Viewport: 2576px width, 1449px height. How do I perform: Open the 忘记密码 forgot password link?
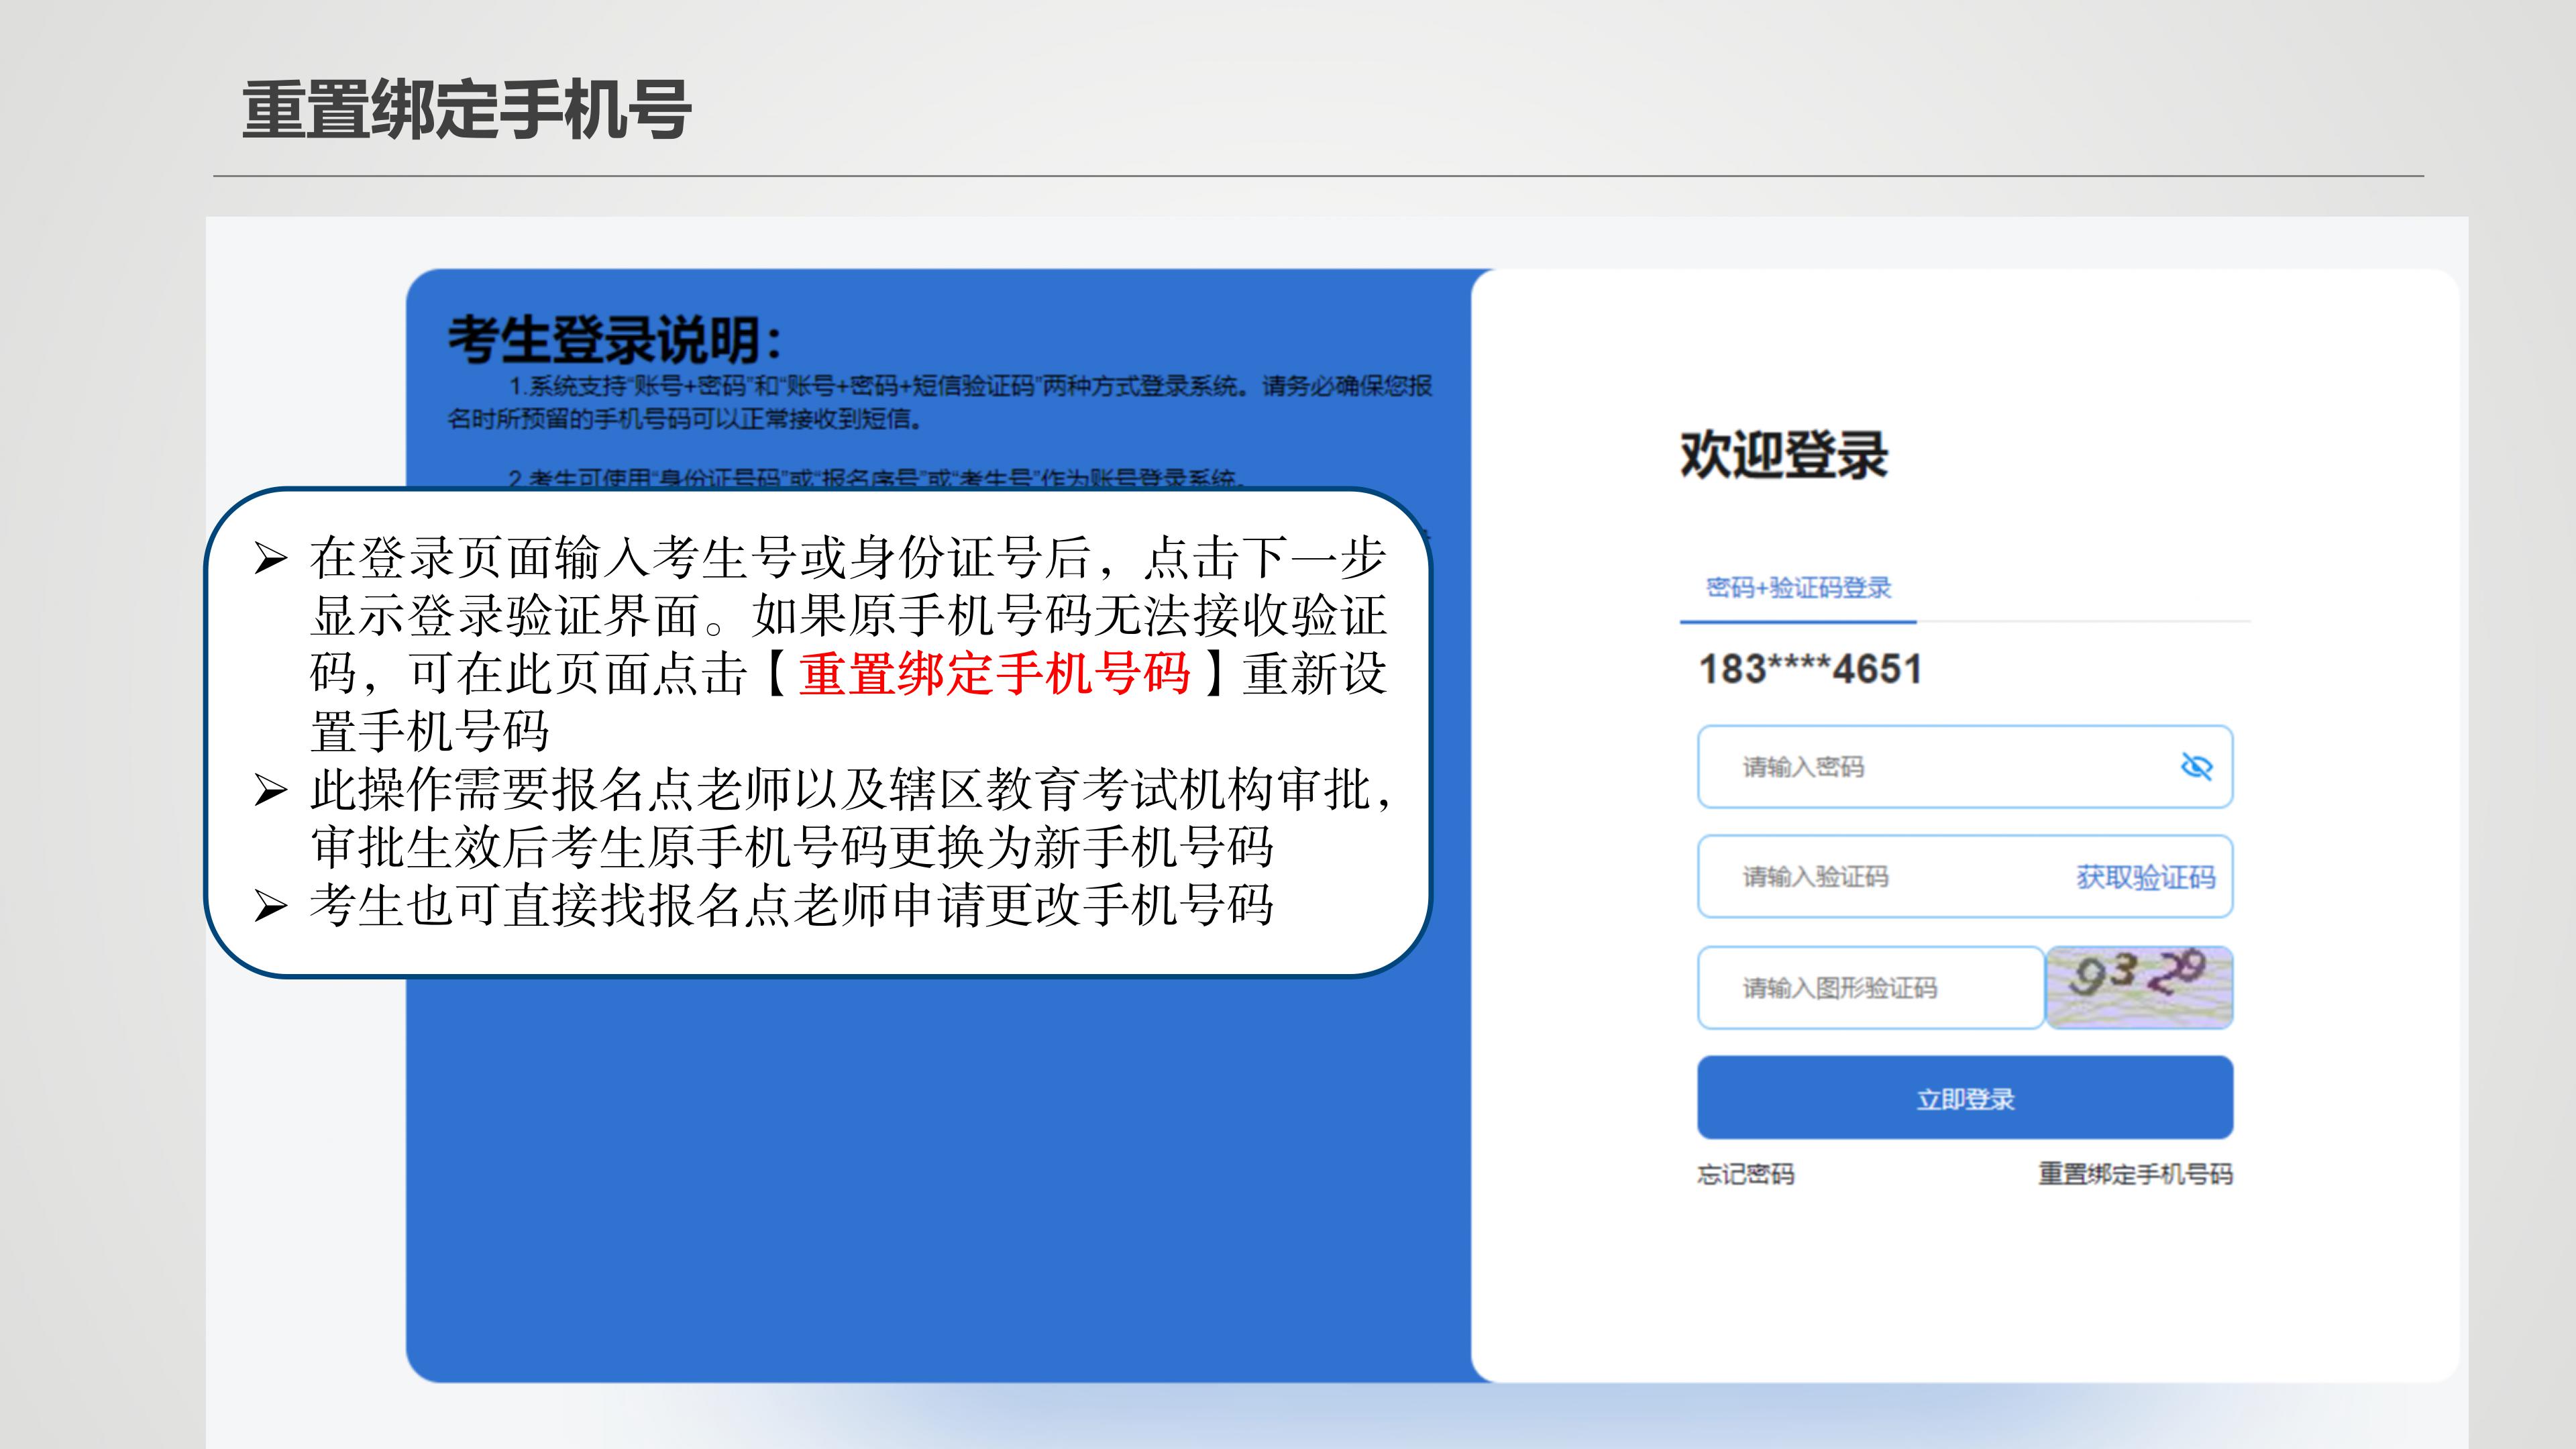(x=1745, y=1174)
